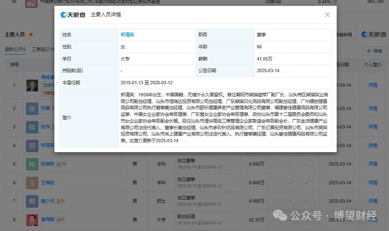
Task: Click the company count badge beside 陈雄辞
Action: tap(61, 164)
